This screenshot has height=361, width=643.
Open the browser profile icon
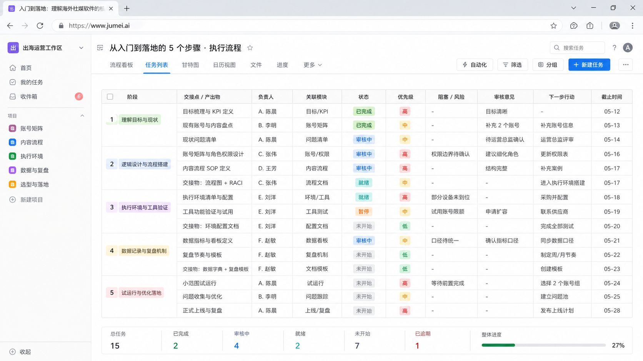[615, 26]
